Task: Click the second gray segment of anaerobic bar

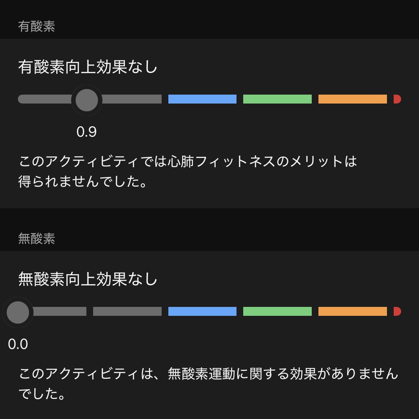Action: [x=127, y=311]
